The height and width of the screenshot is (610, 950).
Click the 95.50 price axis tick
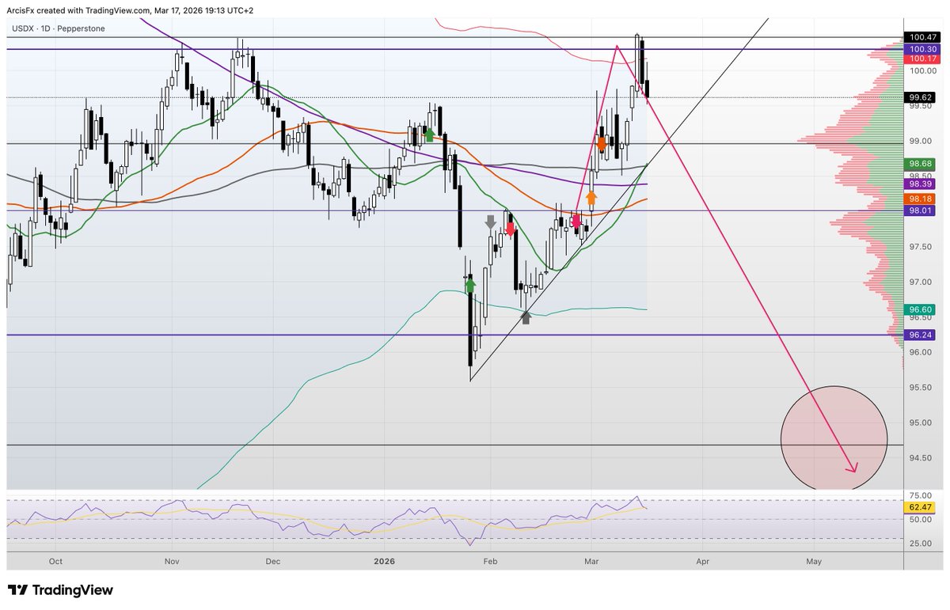pos(919,388)
